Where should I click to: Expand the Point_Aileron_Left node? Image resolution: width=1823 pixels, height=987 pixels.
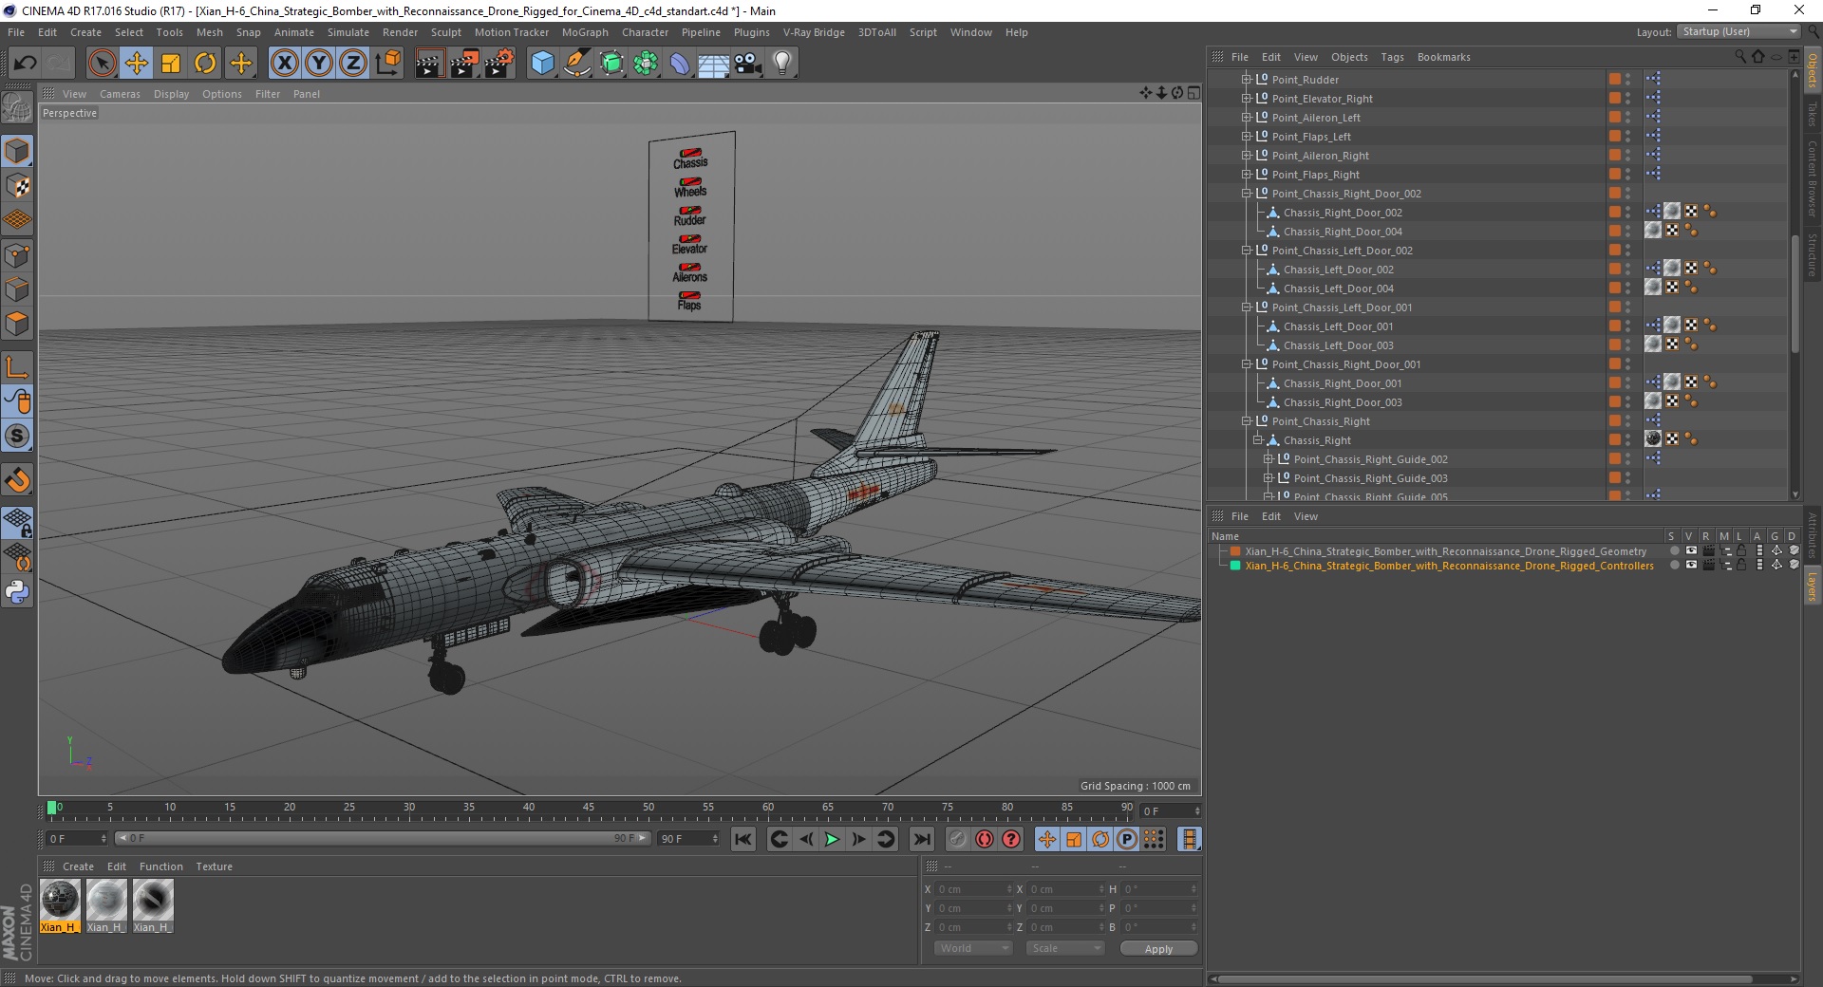coord(1247,118)
